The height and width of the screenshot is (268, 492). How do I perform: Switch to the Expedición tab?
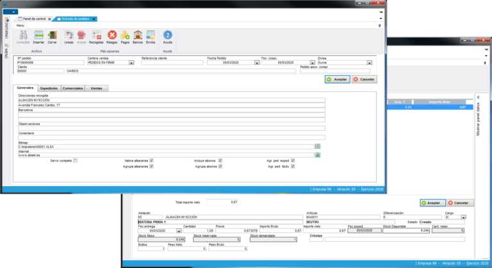point(49,88)
